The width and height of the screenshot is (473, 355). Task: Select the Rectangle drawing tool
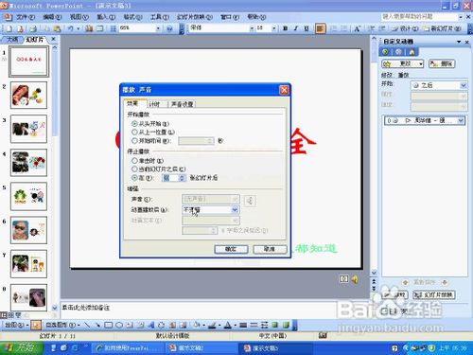(109, 325)
